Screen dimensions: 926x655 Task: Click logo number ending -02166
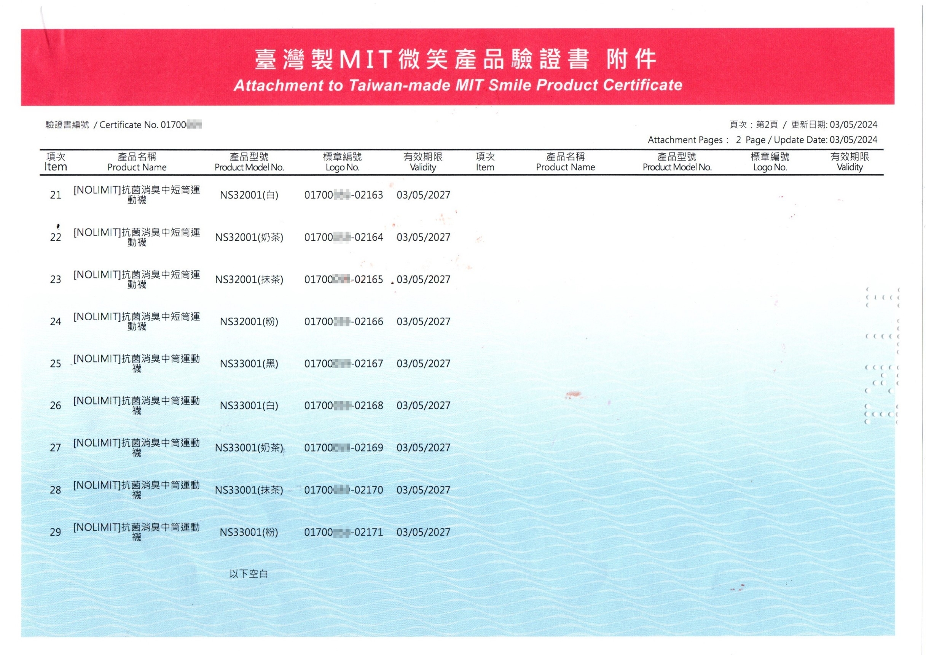pos(343,322)
